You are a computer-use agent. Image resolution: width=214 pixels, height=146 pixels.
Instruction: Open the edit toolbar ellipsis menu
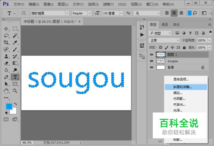6,98
